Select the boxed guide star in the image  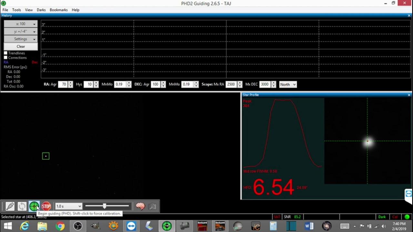[x=46, y=156]
